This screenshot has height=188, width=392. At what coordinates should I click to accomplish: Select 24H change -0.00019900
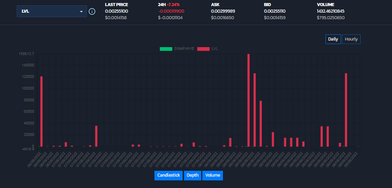pos(171,11)
